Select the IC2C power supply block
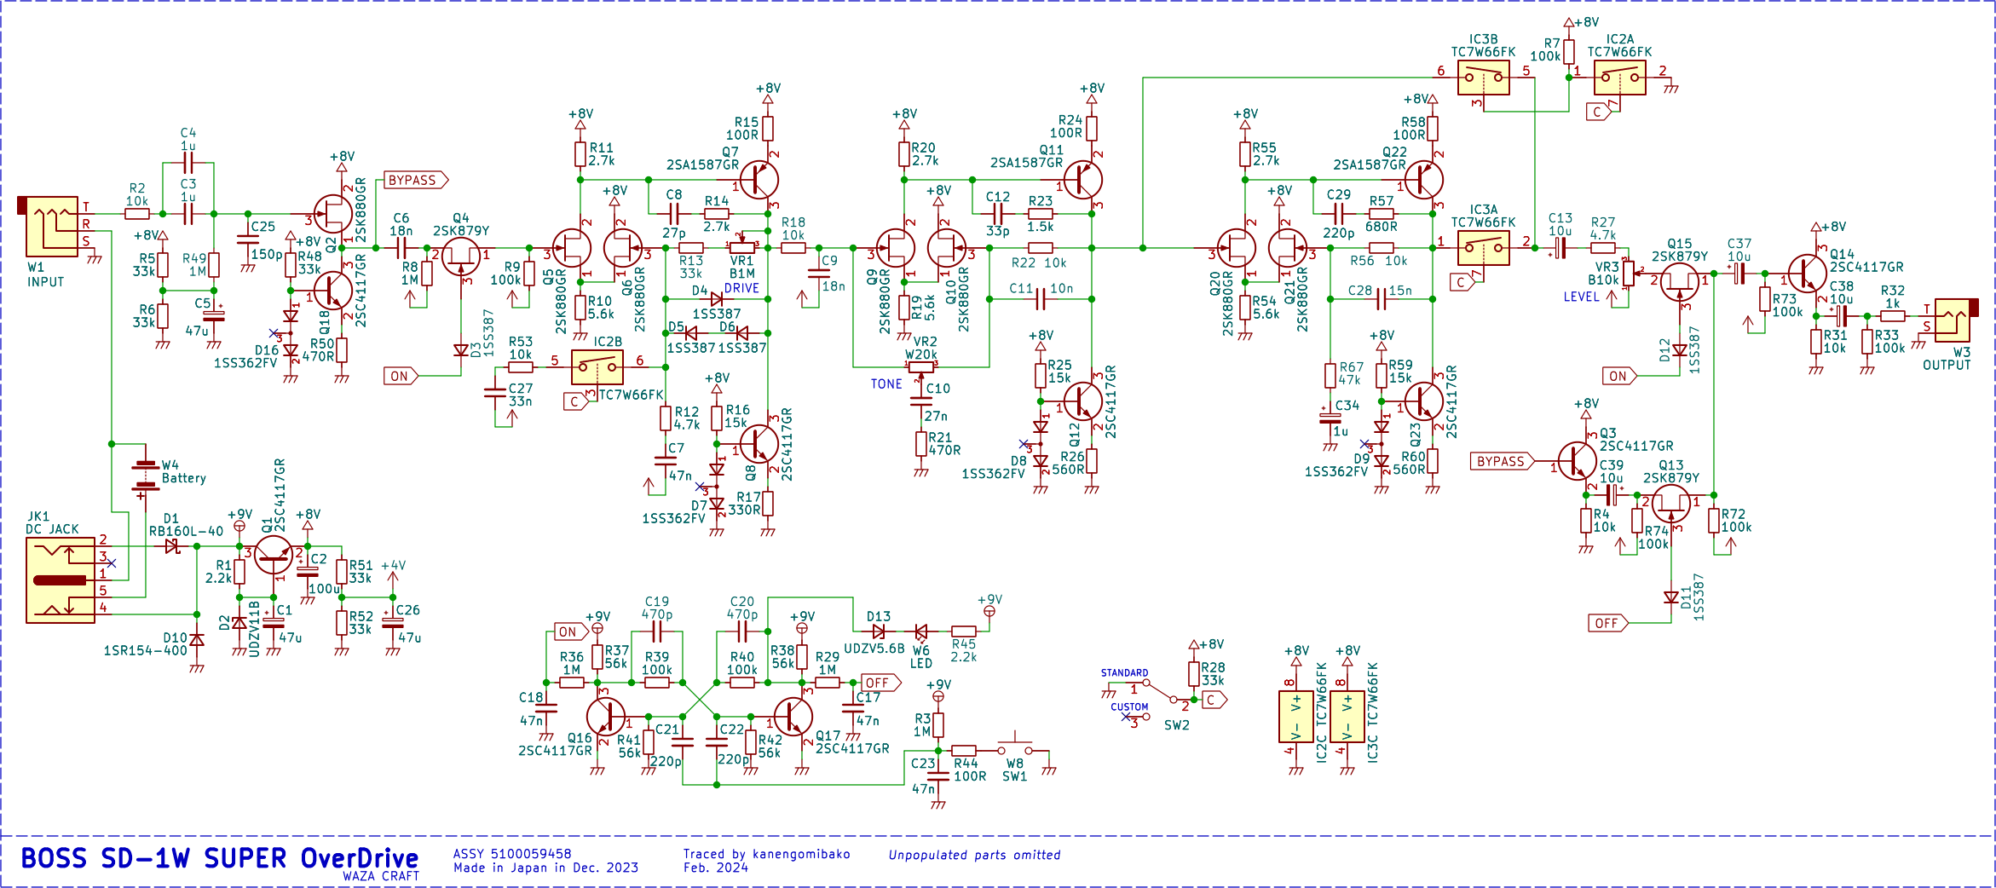1996x888 pixels. pos(1296,717)
